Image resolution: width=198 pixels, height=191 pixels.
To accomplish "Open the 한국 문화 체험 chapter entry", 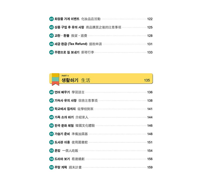I will coord(101,126).
